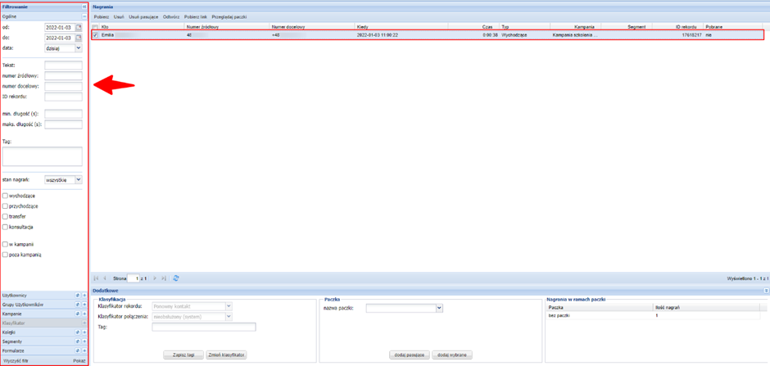This screenshot has height=366, width=770.
Task: Sort by the Numer źródłowy column header
Action: pyautogui.click(x=227, y=26)
